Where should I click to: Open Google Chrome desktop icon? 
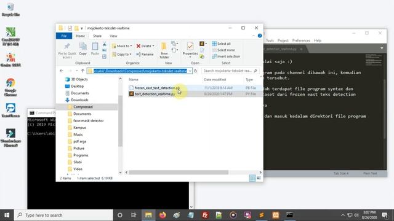click(10, 87)
